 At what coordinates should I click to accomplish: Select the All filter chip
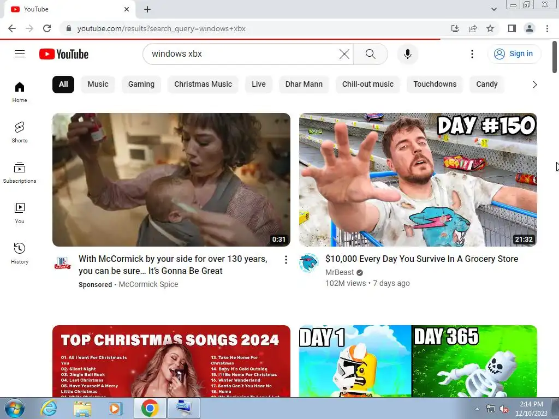63,85
